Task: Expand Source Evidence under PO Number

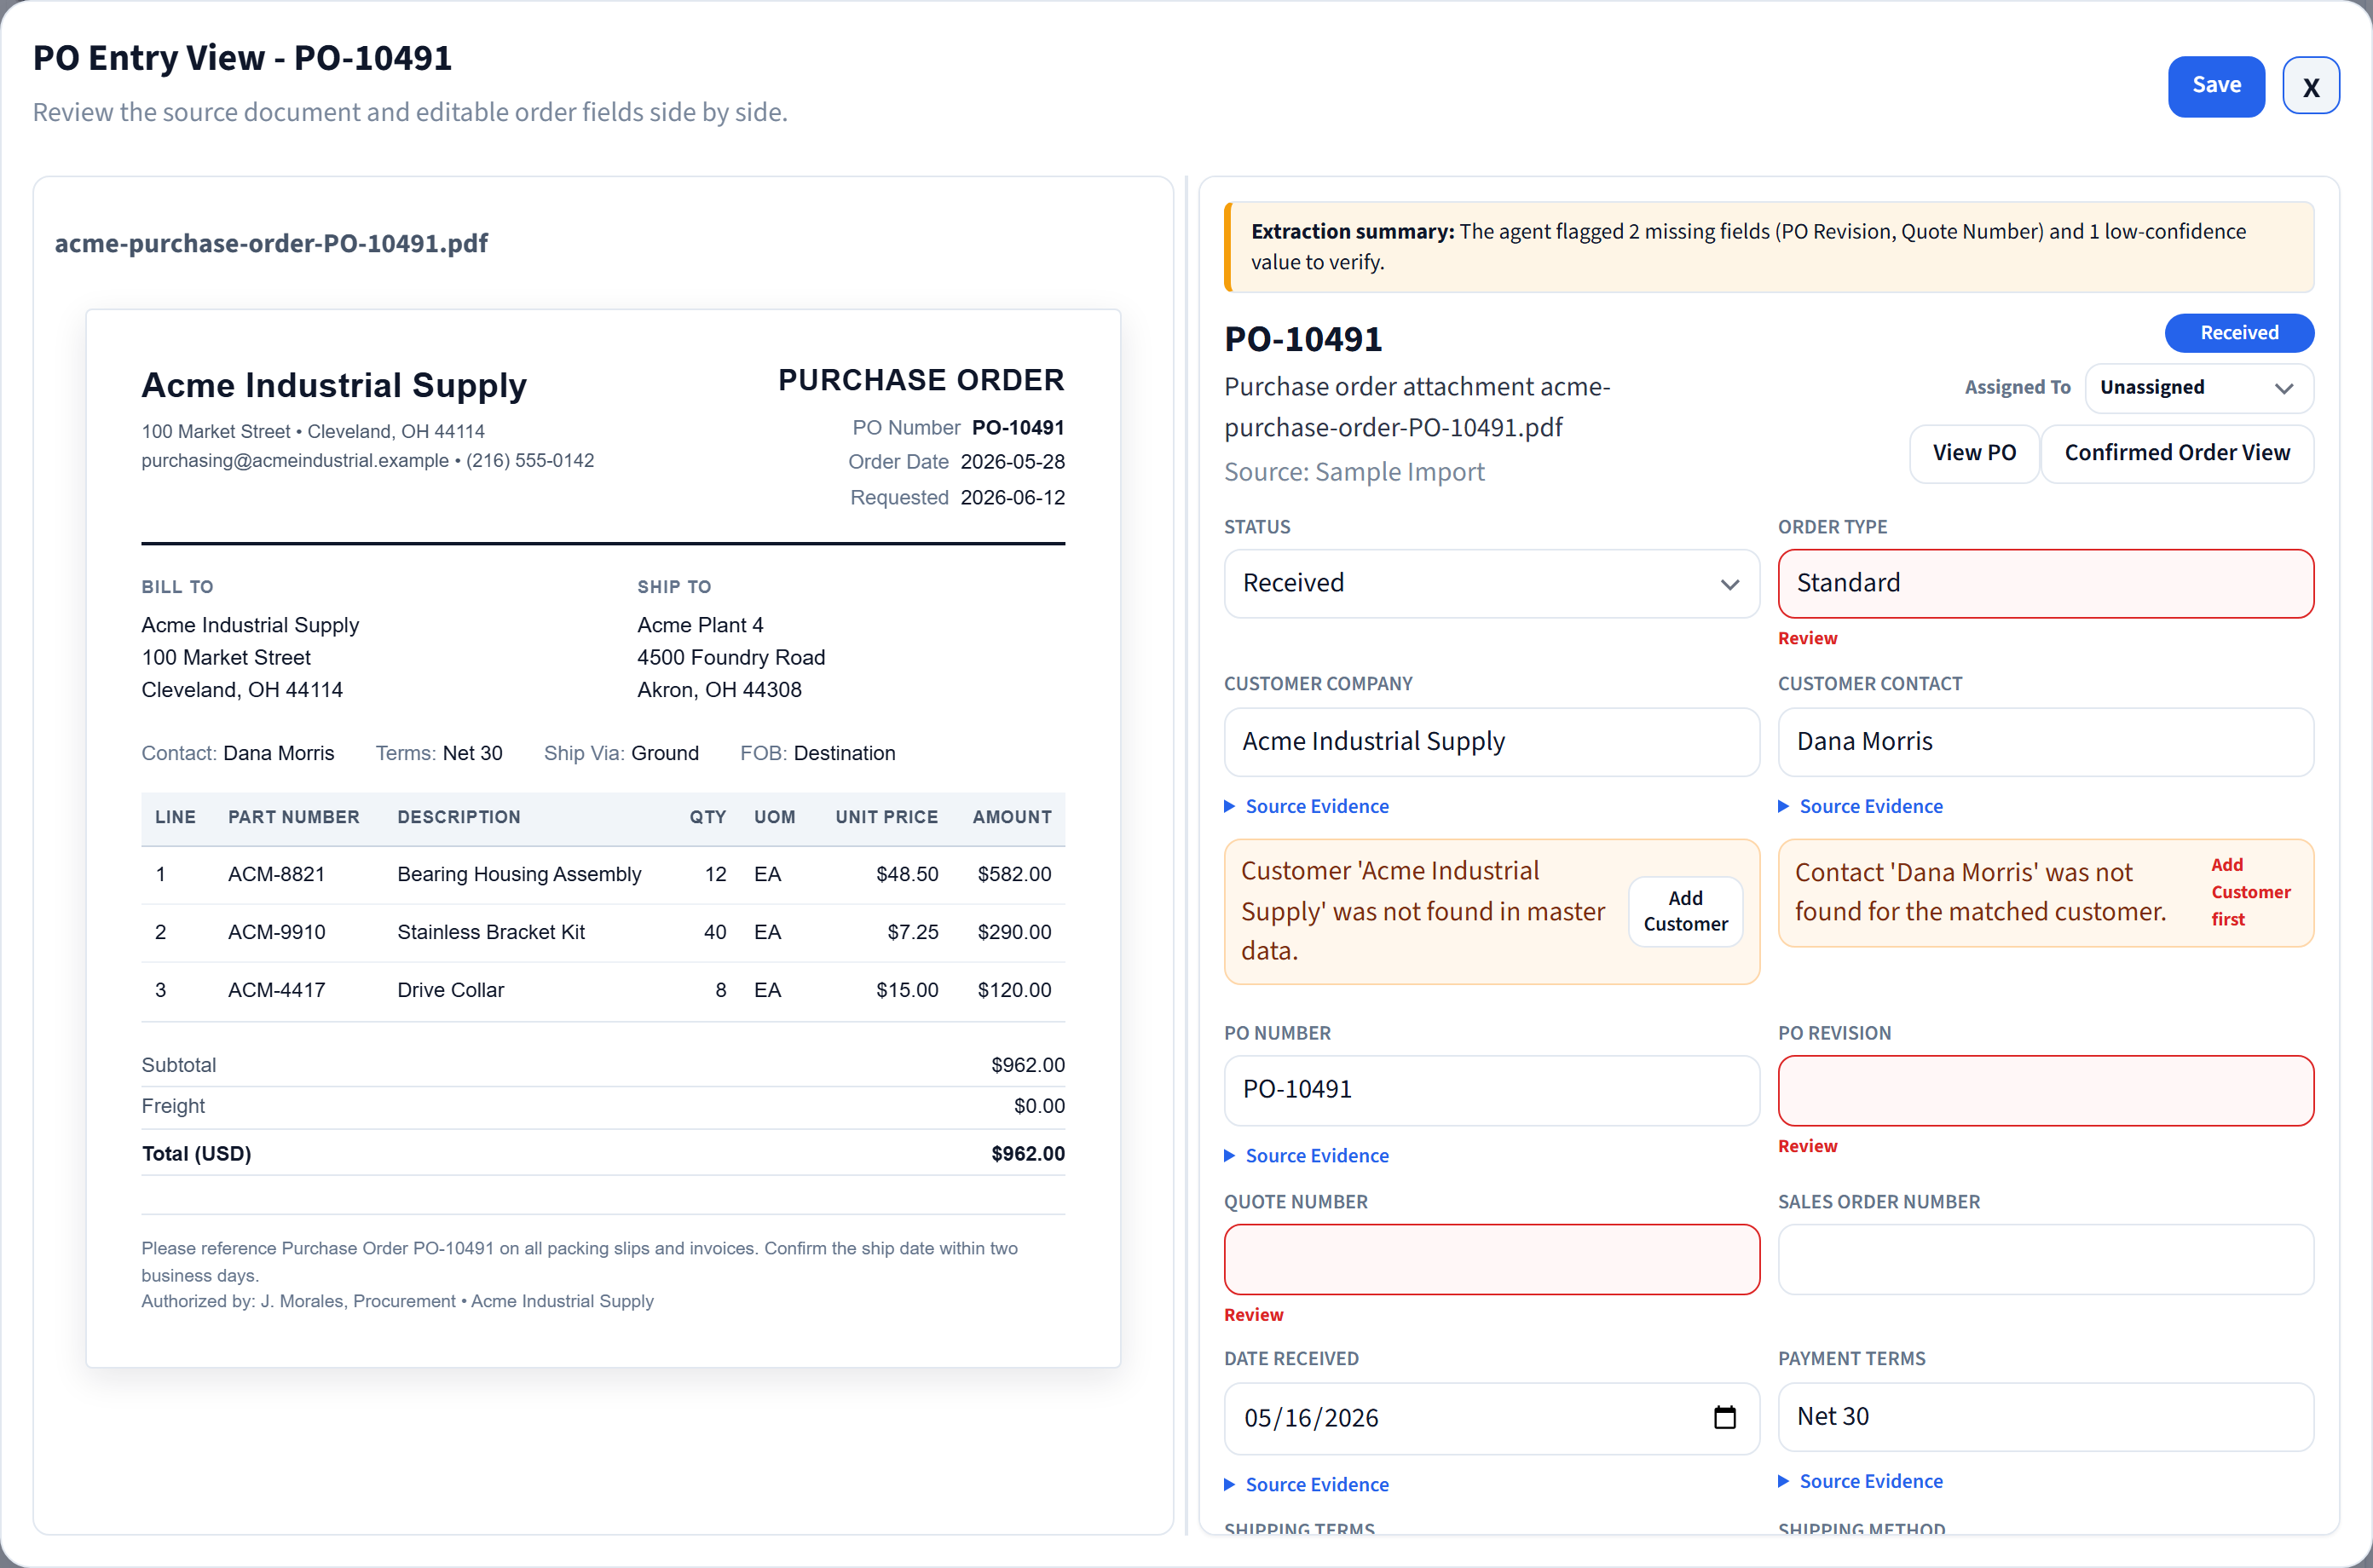Action: (1306, 1155)
